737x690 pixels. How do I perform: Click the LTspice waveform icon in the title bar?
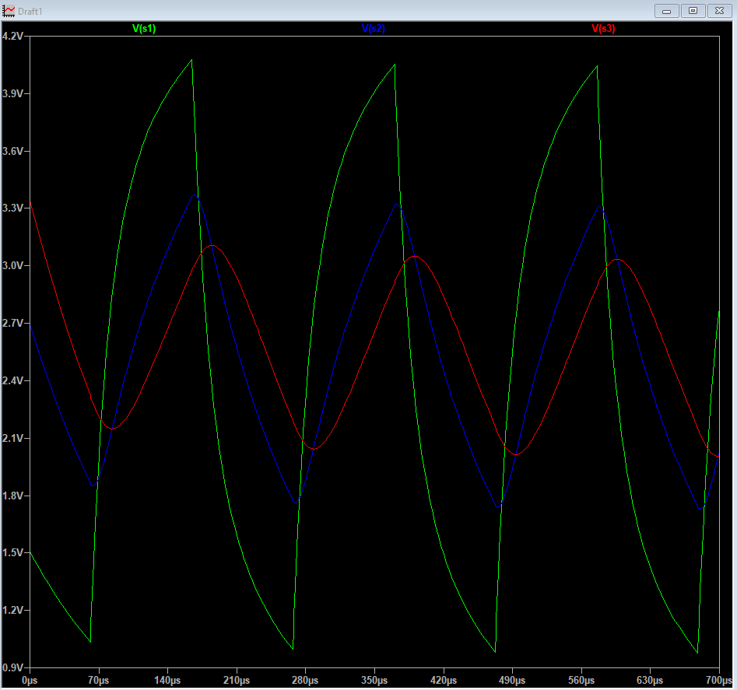(x=8, y=10)
